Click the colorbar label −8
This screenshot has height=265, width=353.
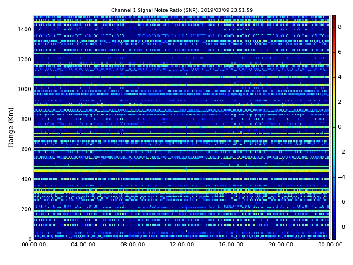coord(342,227)
